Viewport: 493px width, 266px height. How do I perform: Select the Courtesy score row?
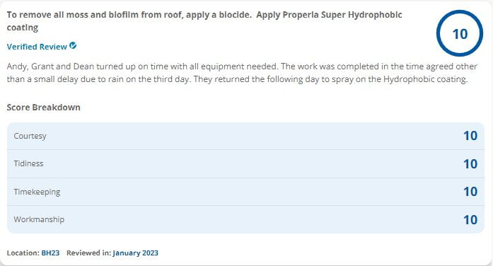coord(245,136)
